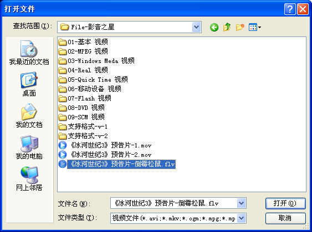The width and height of the screenshot is (312, 232).
Task: Open 我的文档 in the places bar
Action: tap(29, 115)
